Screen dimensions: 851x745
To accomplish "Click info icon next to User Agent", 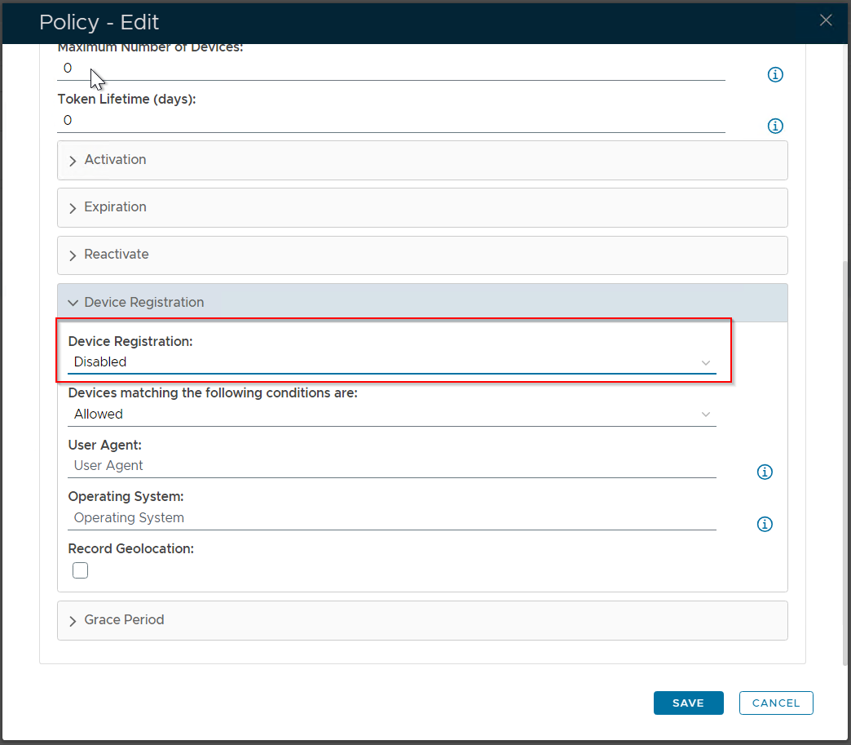I will [764, 472].
